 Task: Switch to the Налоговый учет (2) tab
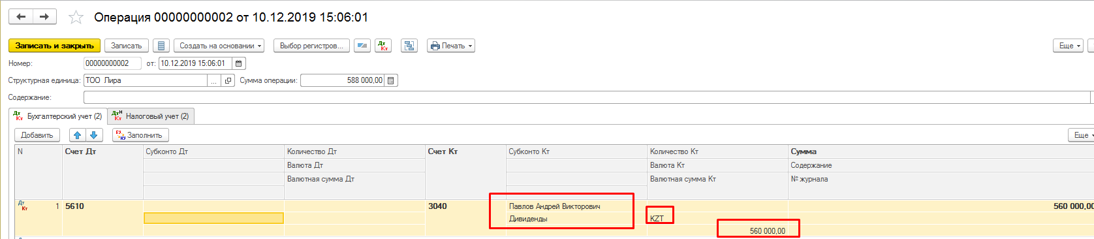point(151,116)
